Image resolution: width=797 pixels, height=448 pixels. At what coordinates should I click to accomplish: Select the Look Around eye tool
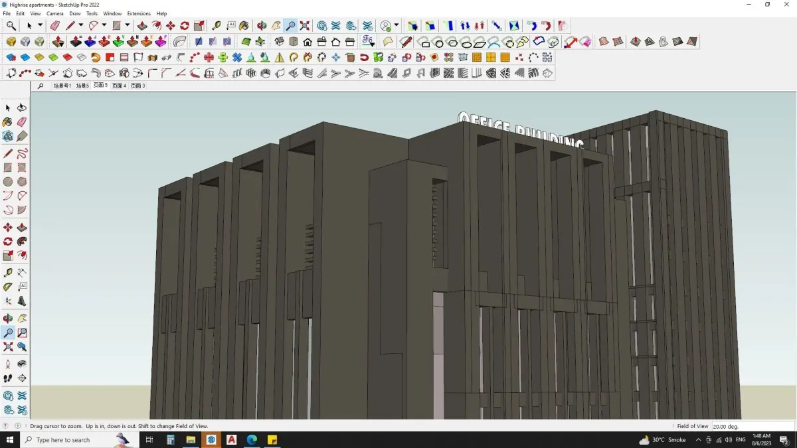[22, 364]
